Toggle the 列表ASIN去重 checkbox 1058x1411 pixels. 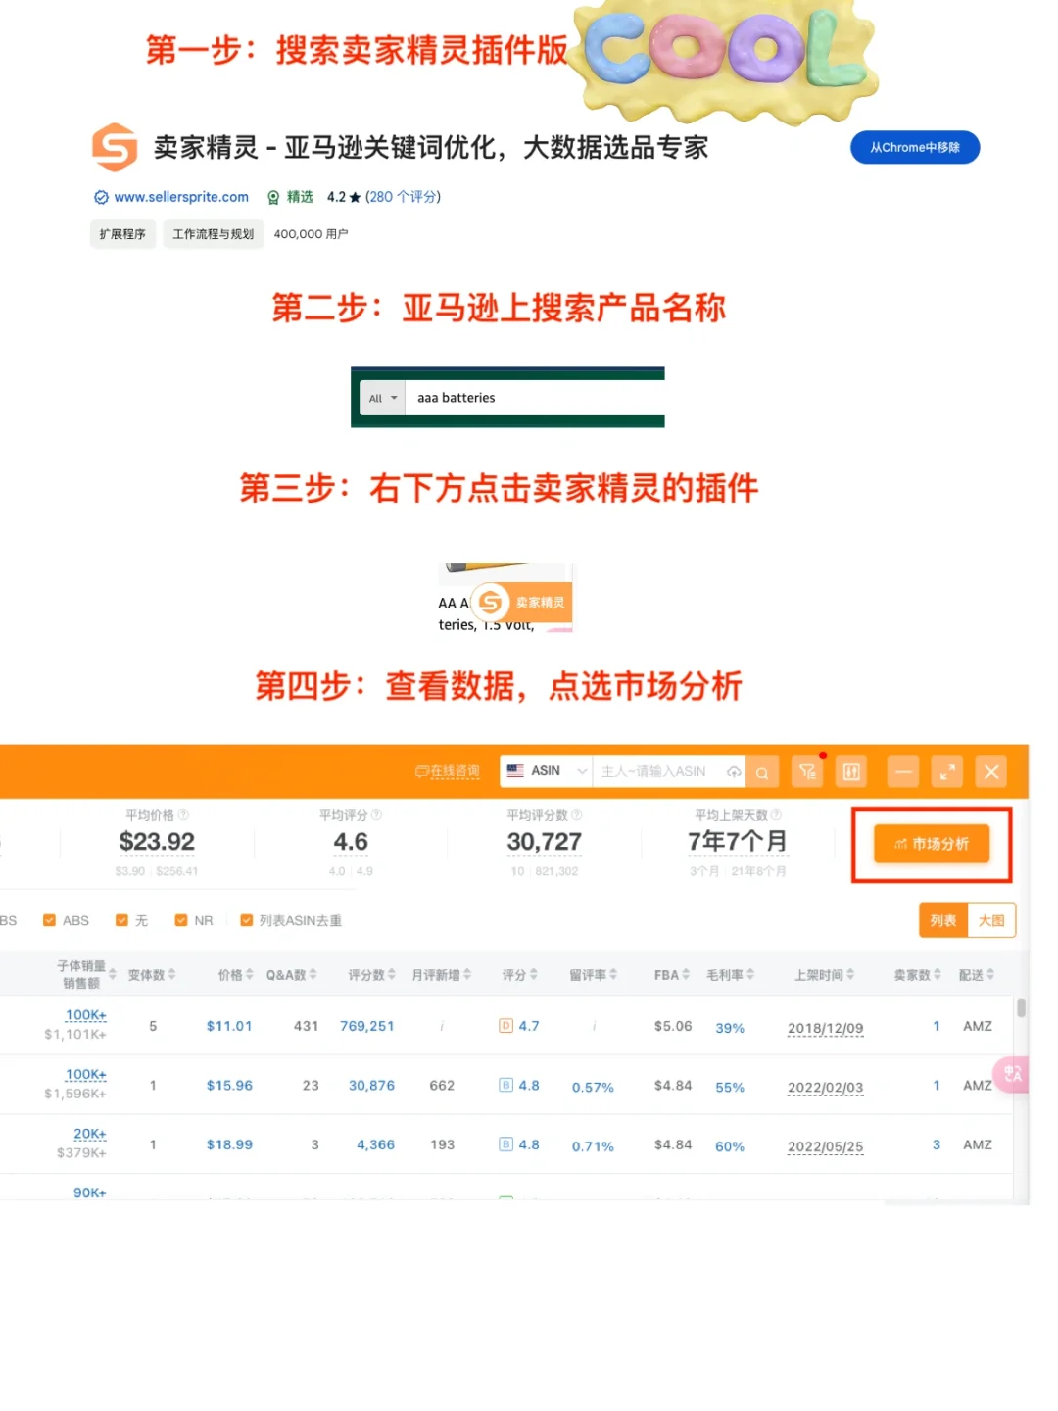247,920
